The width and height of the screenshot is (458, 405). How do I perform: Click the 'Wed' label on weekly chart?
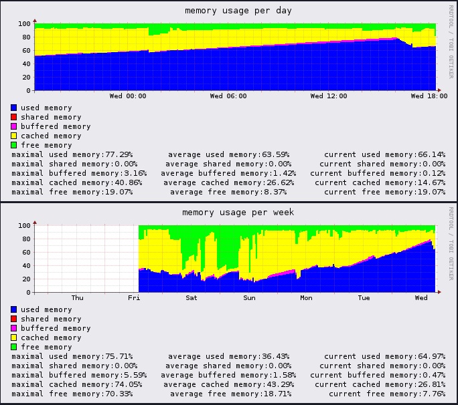click(421, 297)
